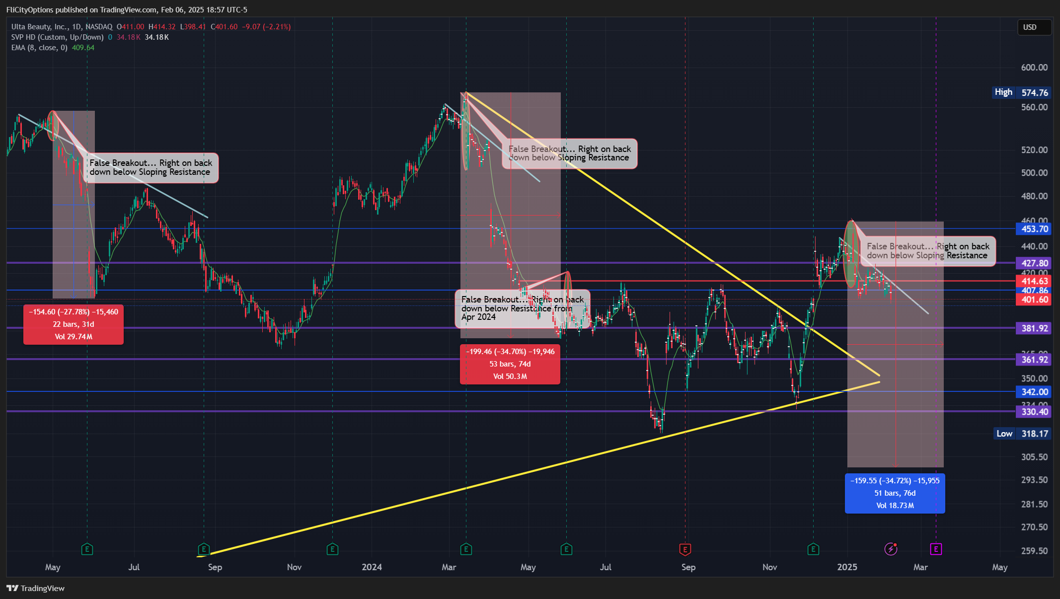Click the EMA value 409.64
This screenshot has height=599, width=1060.
click(x=83, y=48)
